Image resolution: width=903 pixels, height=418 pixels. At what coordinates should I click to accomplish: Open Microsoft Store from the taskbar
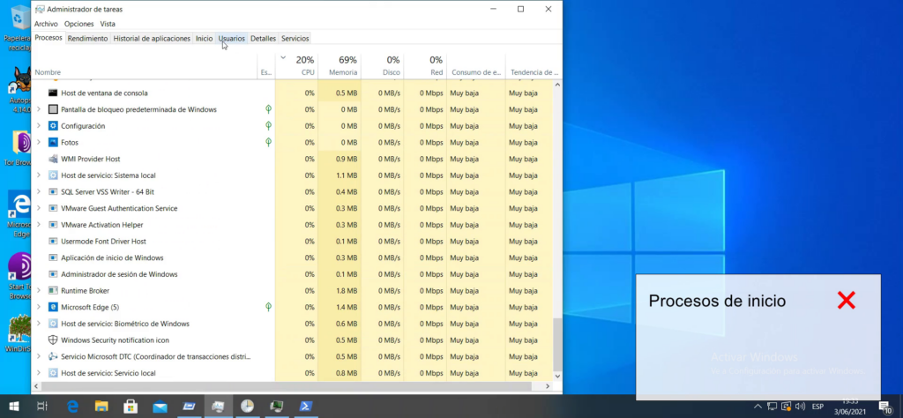pos(131,407)
